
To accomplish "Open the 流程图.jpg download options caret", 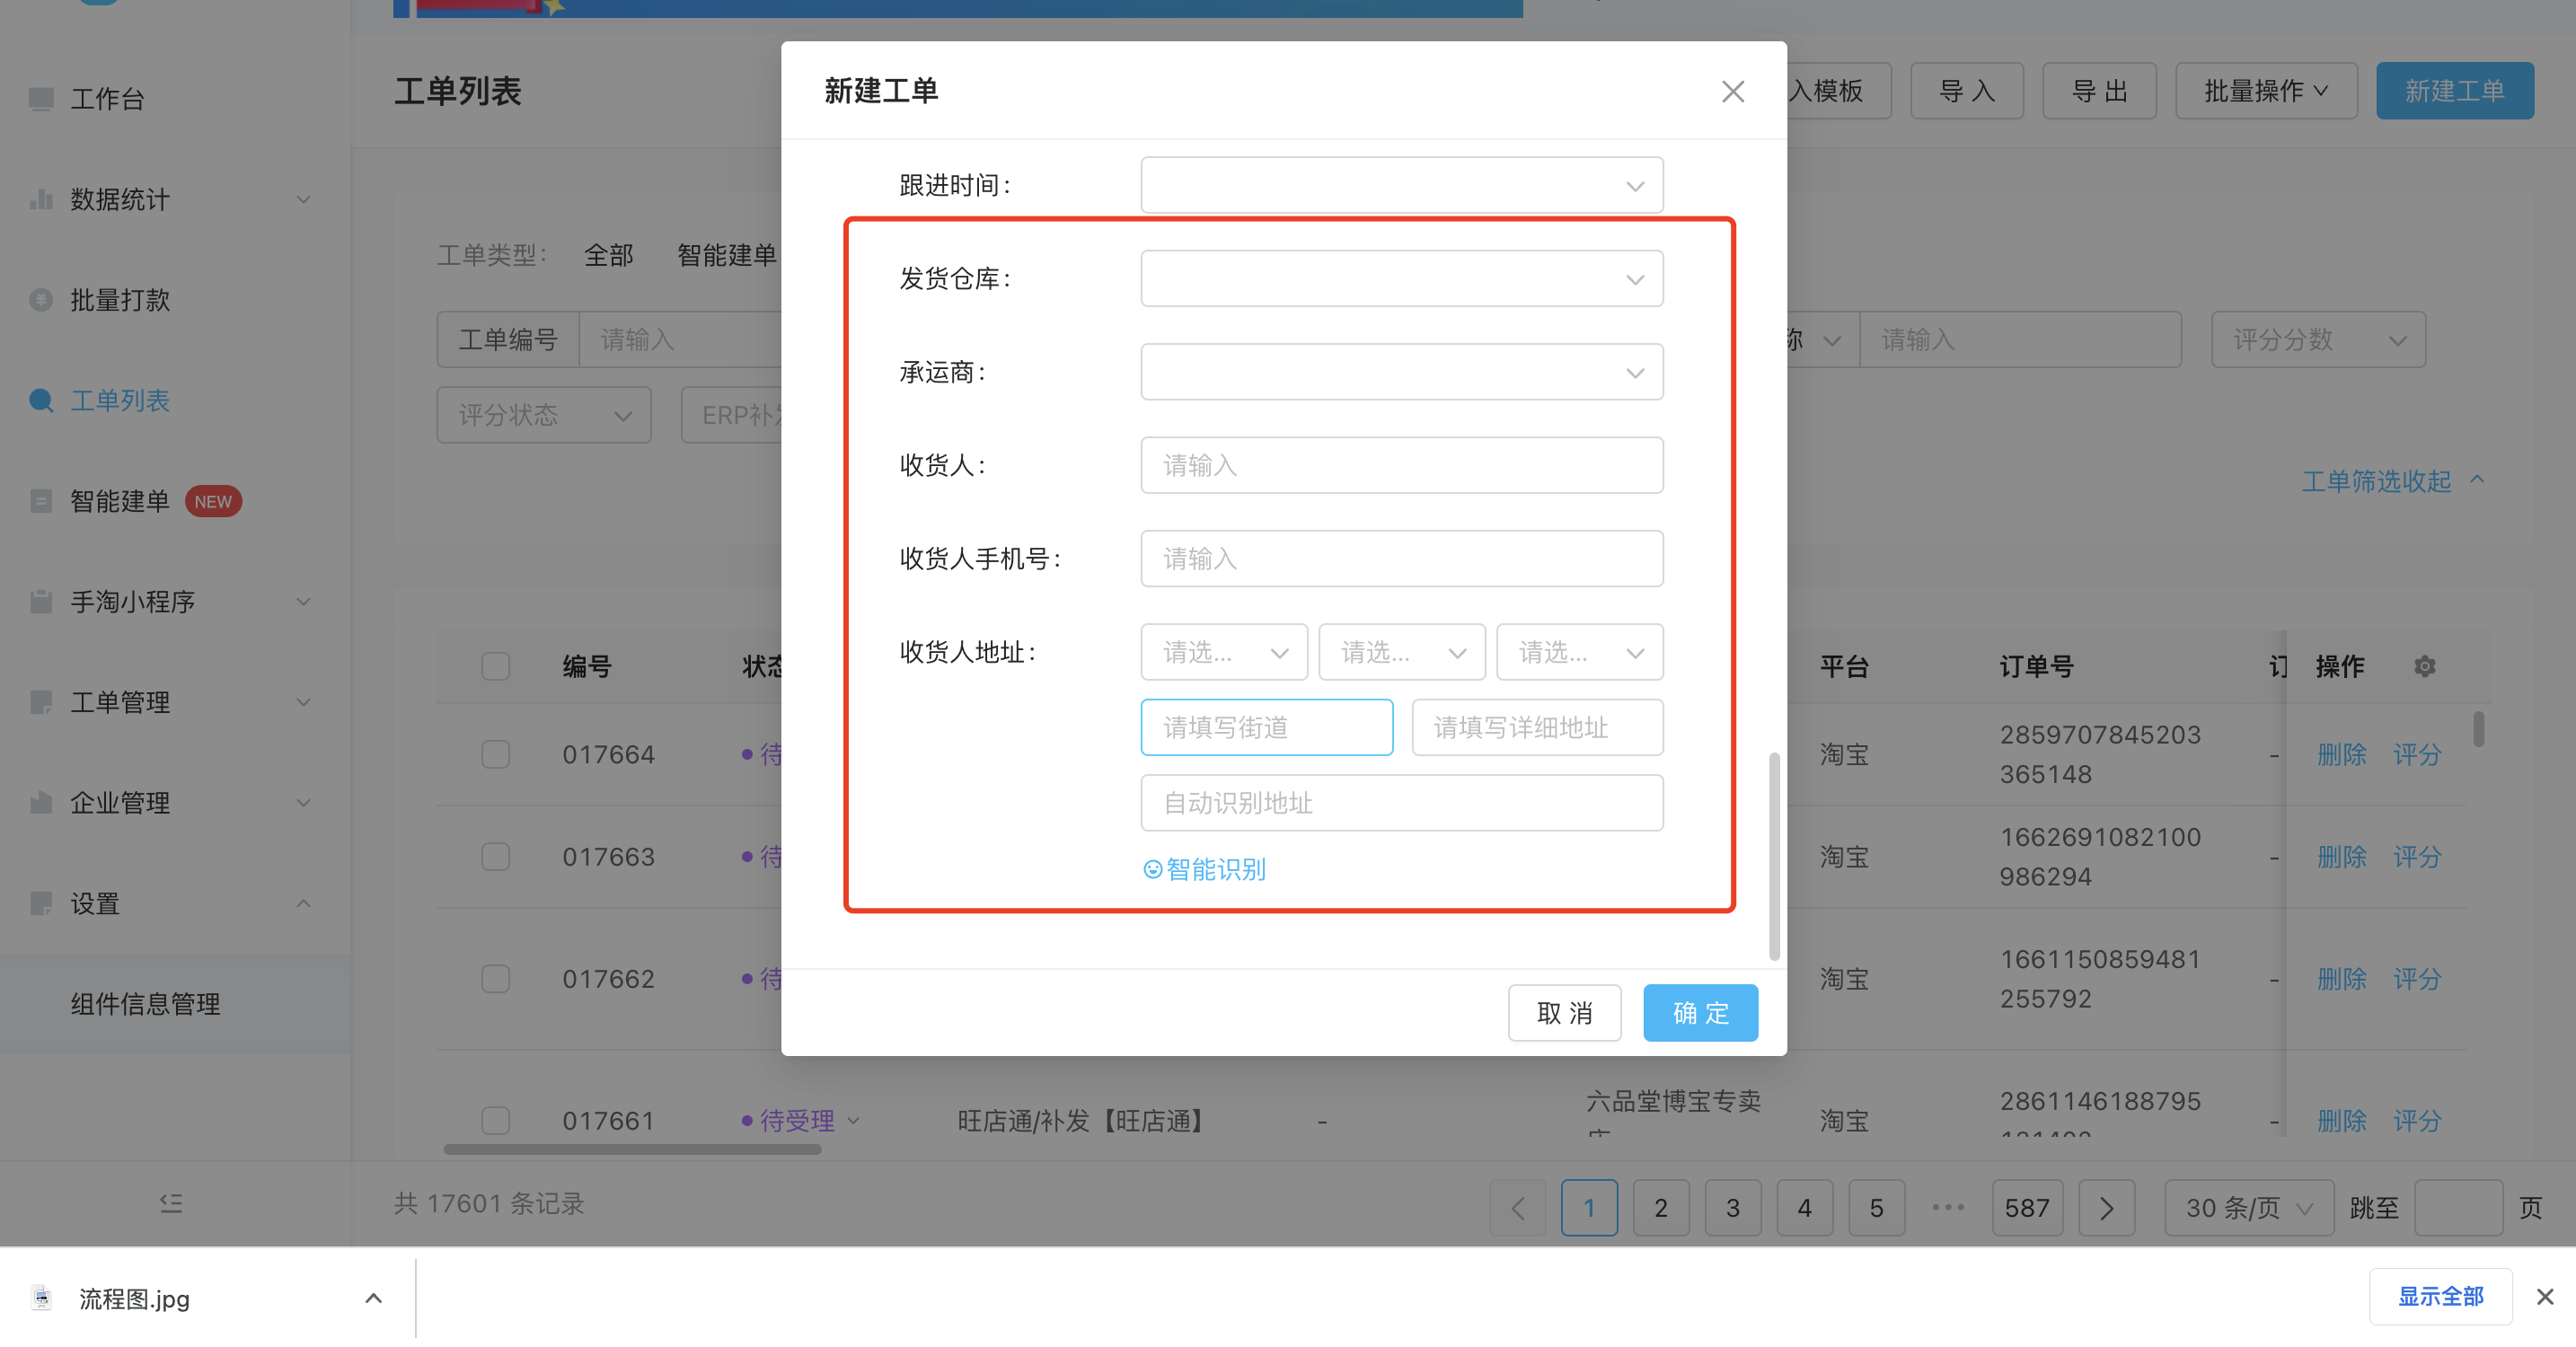I will tap(373, 1298).
